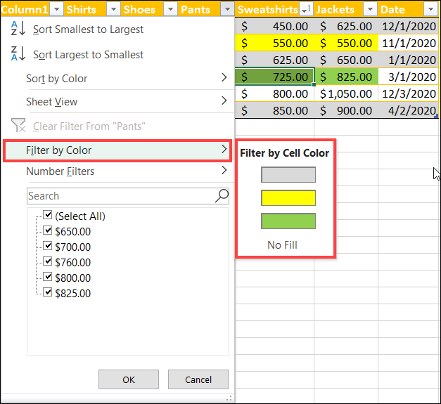Image resolution: width=441 pixels, height=404 pixels.
Task: Click the Sort Largest to Smallest Z-A icon
Action: [18, 53]
